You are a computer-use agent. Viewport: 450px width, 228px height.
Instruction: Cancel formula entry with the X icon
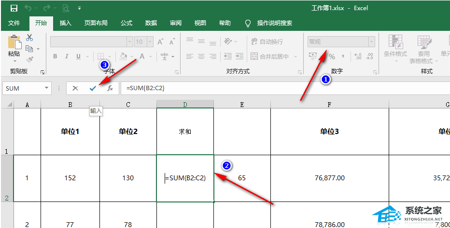point(75,88)
